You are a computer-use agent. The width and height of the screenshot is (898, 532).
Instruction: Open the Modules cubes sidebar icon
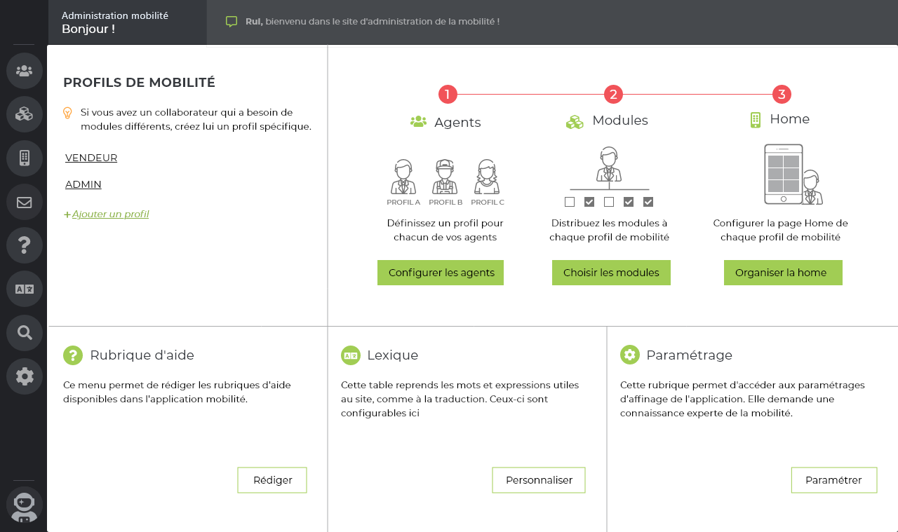point(25,114)
